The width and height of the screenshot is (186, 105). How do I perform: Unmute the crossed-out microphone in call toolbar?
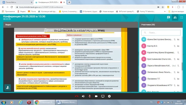click(90, 96)
